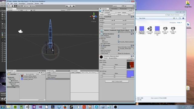Open the Help menu
The width and height of the screenshot is (194, 109).
(42, 4)
